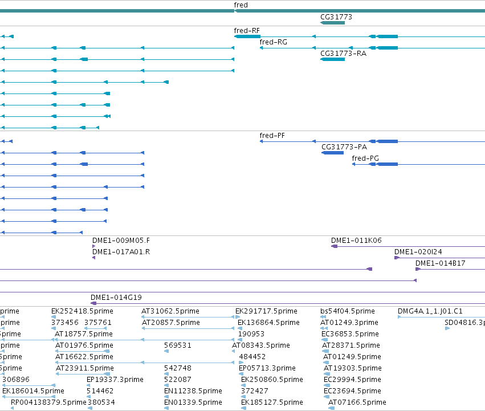Select RP004138379.5prime EST label

[x=48, y=402]
